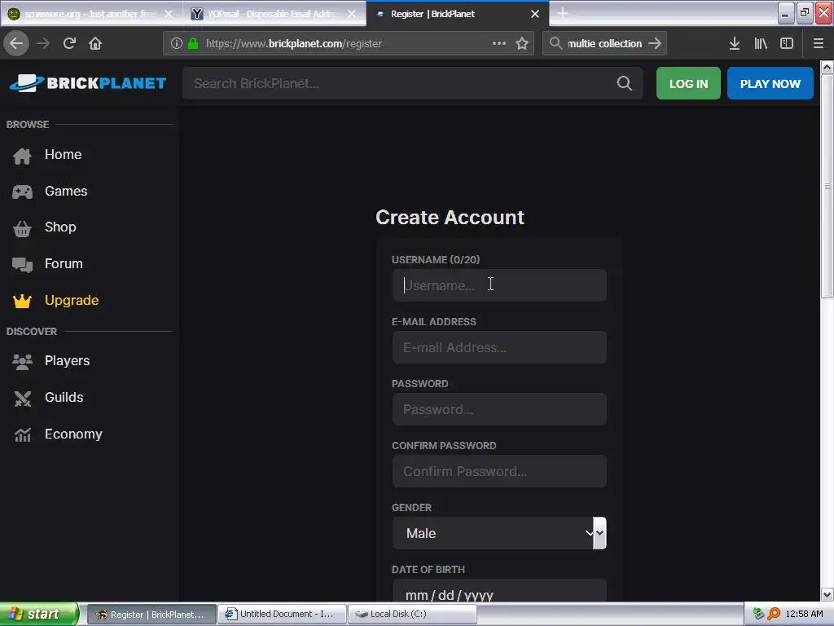
Task: Close the YOPmail tab
Action: (352, 14)
